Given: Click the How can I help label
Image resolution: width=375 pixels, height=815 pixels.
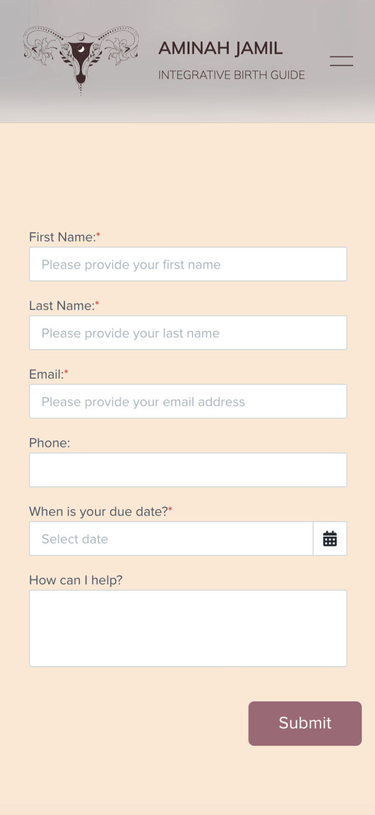Looking at the screenshot, I should point(76,580).
